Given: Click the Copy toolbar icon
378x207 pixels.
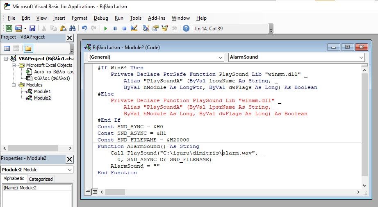Looking at the screenshot, I should pyautogui.click(x=53, y=28).
